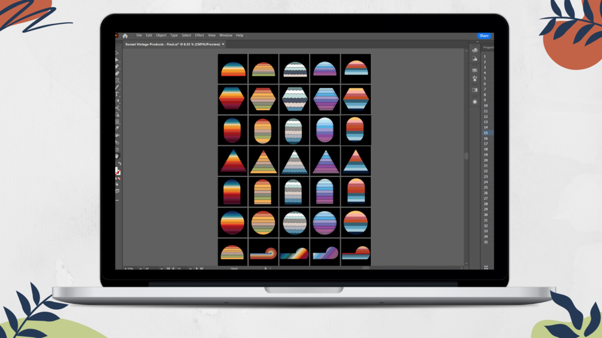This screenshot has width=602, height=338.
Task: Click the purple triangle sunset artwork
Action: pyautogui.click(x=326, y=162)
